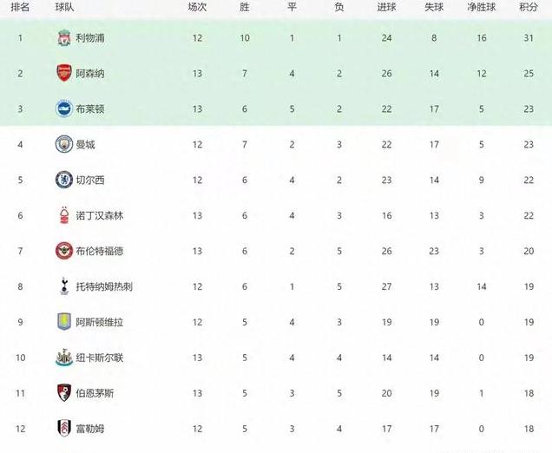Screen dimensions: 552x453
Task: Click the 进球 column header
Action: 385,7
